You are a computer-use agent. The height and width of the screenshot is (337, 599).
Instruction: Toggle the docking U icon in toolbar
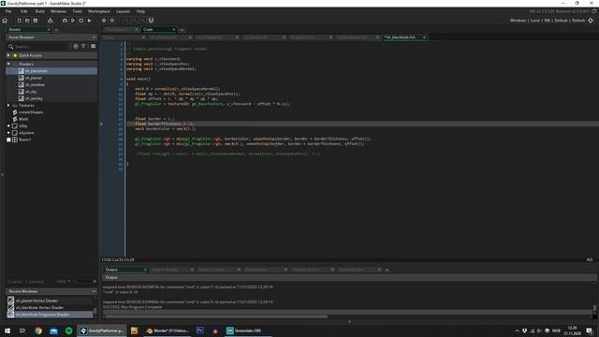[151, 21]
